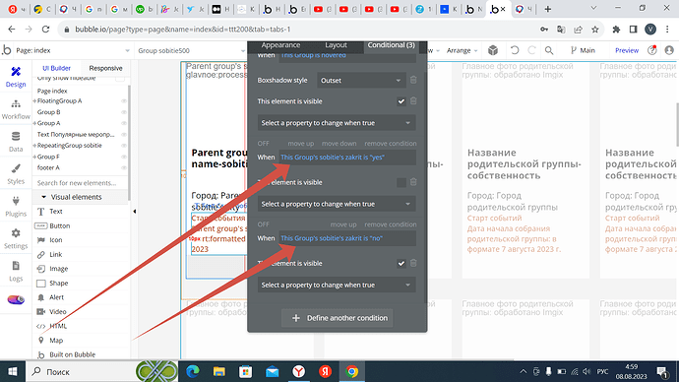Switch to the Responsive tab
Screen dimensions: 679x382
105,68
